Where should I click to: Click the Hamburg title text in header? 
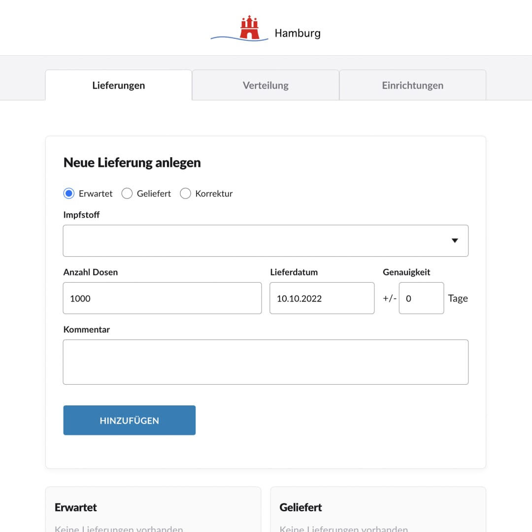[297, 33]
